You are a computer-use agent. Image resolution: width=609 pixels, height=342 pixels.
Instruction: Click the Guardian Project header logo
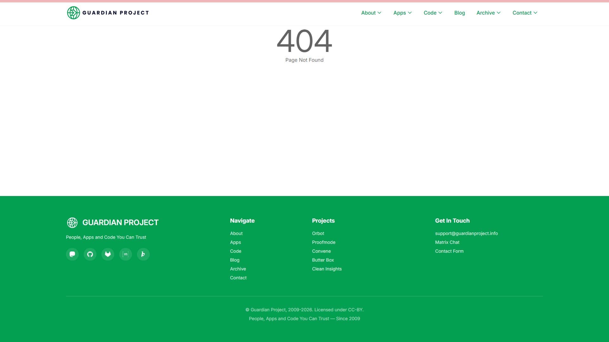tap(108, 13)
